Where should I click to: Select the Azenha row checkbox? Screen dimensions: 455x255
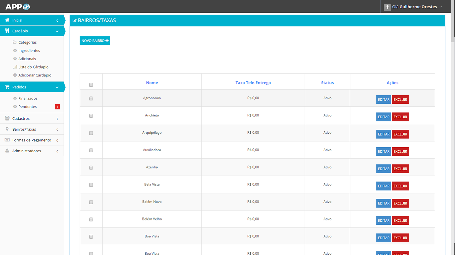coord(91,168)
